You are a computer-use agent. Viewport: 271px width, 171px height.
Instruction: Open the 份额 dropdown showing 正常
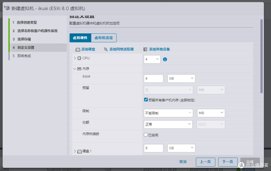(168, 124)
